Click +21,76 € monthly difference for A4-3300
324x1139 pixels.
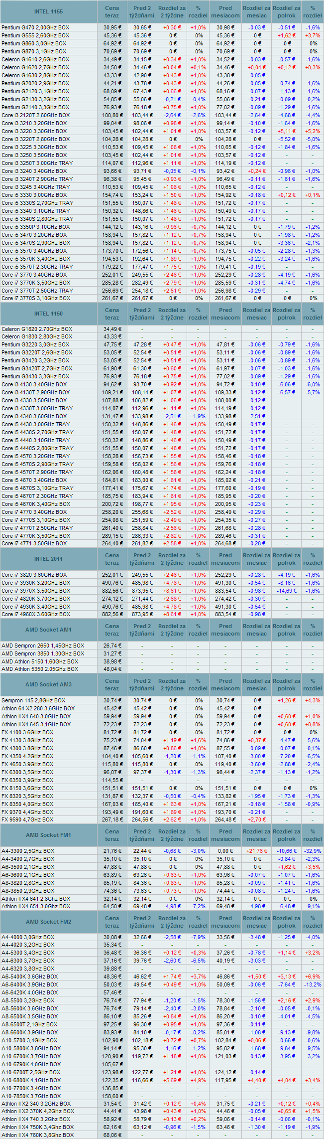257,851
